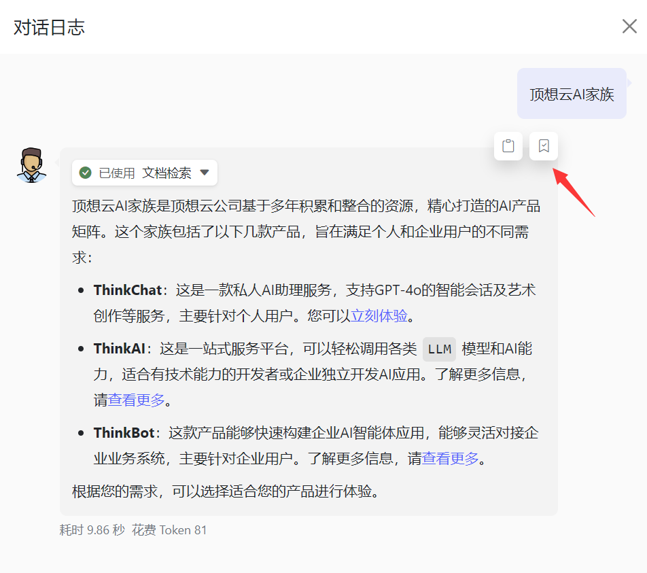Image resolution: width=647 pixels, height=573 pixels.
Task: Click the LLM inline code tag
Action: [x=439, y=349]
